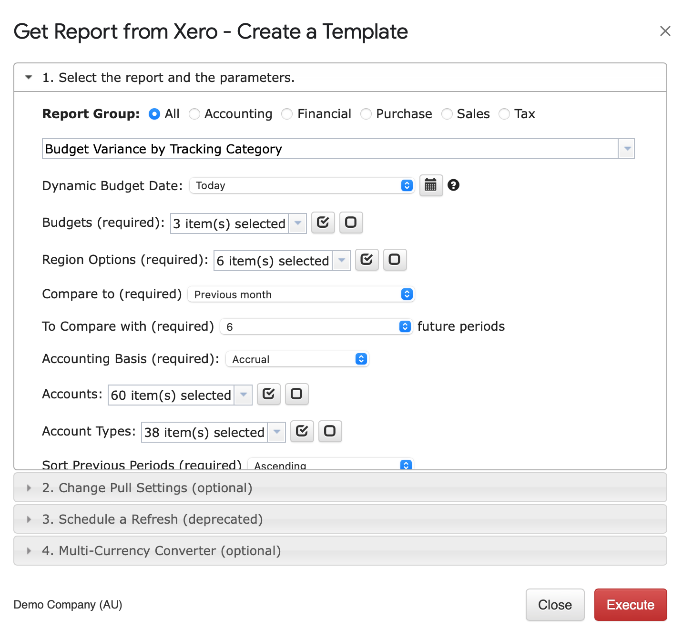The height and width of the screenshot is (629, 693).
Task: Clear all Accounts selection box icon
Action: [296, 394]
